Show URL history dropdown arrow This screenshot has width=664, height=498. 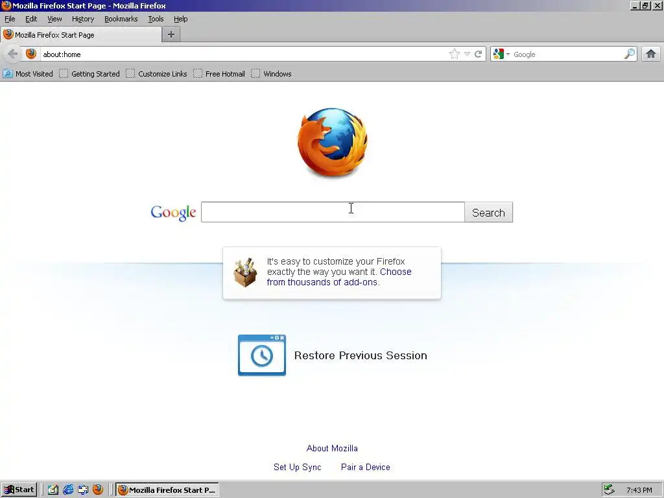[467, 54]
